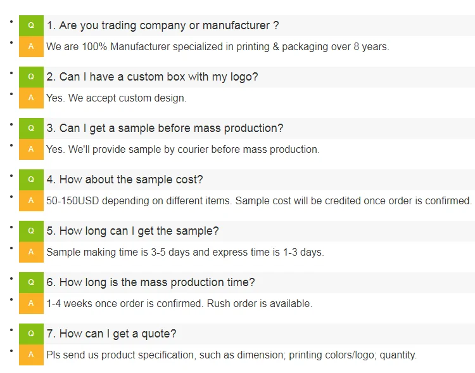
Task: Click the green Q icon for question 1
Action: pos(31,25)
